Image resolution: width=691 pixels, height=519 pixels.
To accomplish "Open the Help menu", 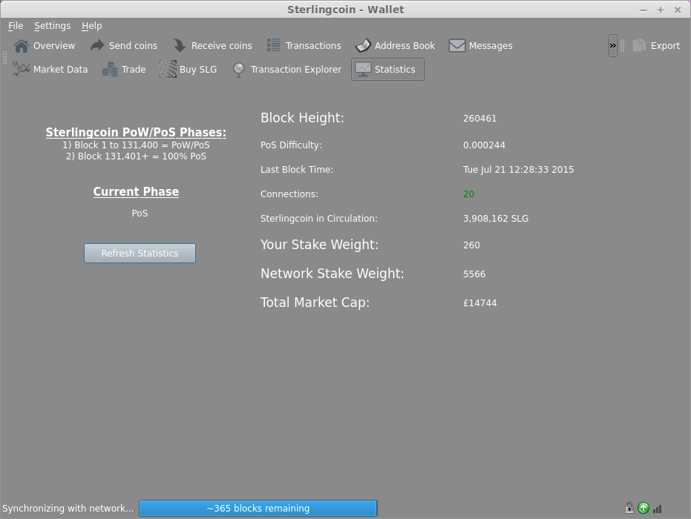I will point(92,26).
